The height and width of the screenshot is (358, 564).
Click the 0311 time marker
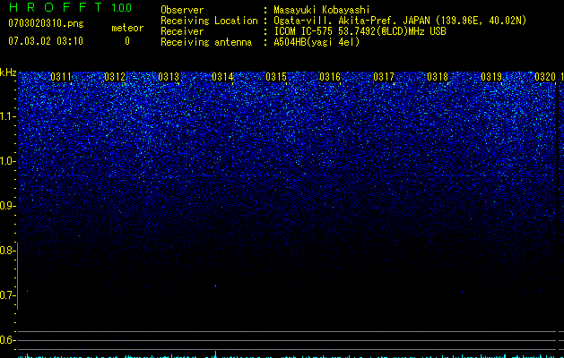61,77
